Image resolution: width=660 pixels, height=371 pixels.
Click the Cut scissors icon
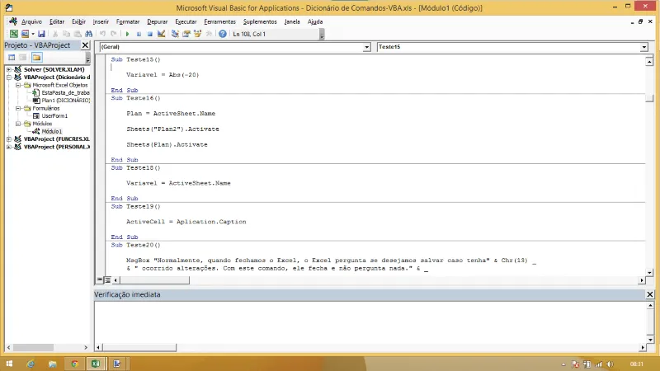[54, 34]
